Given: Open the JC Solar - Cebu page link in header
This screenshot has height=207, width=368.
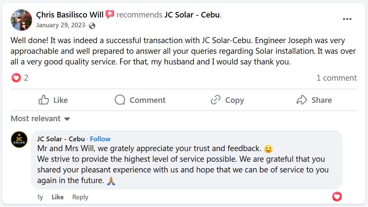Looking at the screenshot, I should click(x=192, y=15).
